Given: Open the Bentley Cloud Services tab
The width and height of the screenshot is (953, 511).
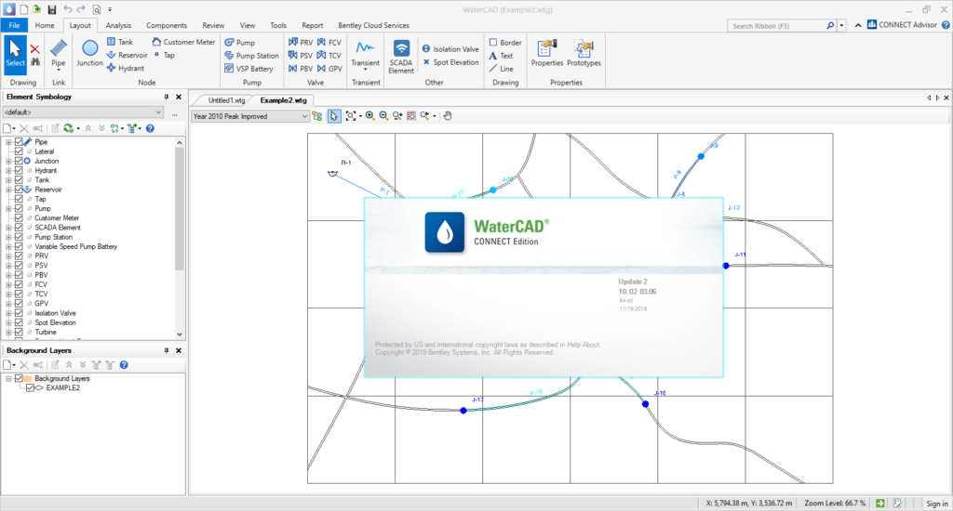Looking at the screenshot, I should 374,25.
